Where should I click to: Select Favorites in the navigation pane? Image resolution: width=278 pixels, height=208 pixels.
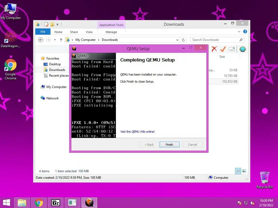click(x=53, y=58)
